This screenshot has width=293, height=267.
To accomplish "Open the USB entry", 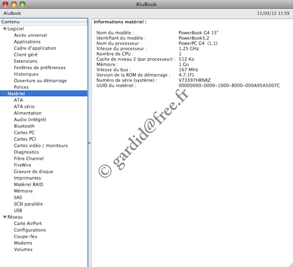I will 18,210.
